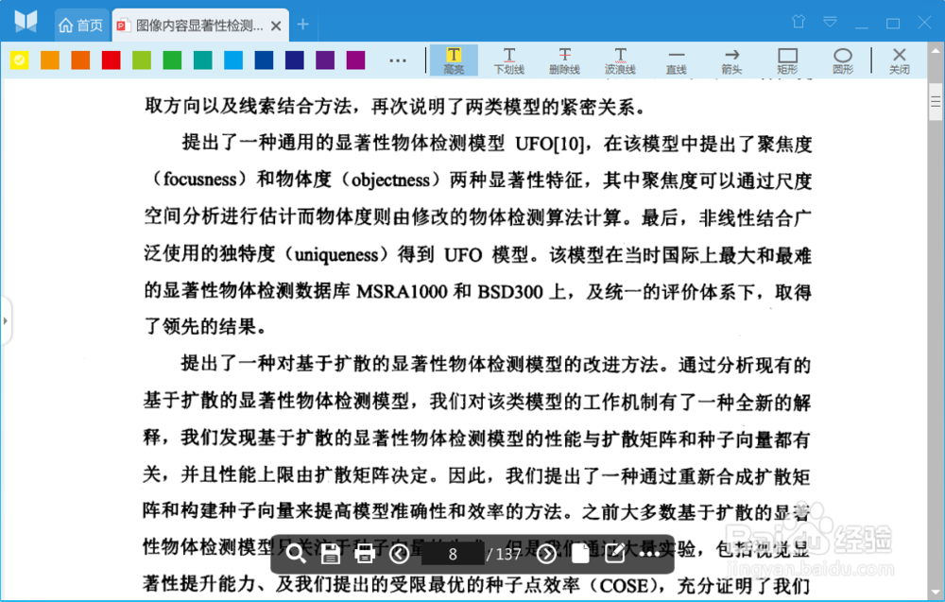Open a new tab with plus button
The height and width of the screenshot is (602, 945).
tap(302, 25)
